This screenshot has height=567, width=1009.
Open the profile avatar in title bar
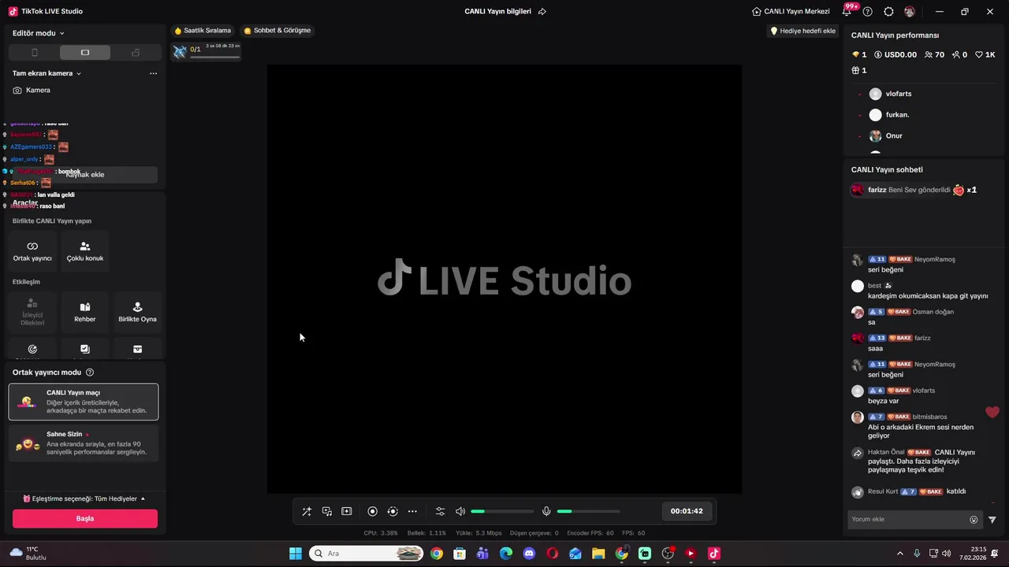[x=910, y=11]
